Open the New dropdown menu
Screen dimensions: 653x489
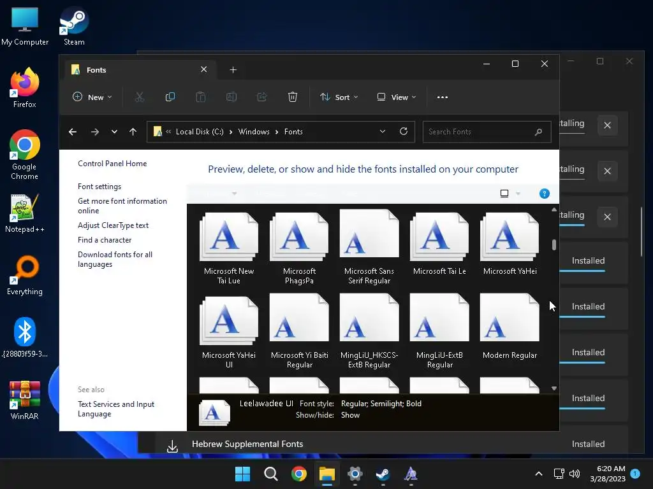(92, 97)
